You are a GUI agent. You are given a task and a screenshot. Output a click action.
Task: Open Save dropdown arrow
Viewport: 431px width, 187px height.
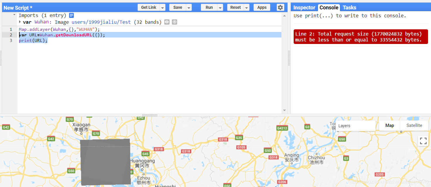tap(189, 8)
